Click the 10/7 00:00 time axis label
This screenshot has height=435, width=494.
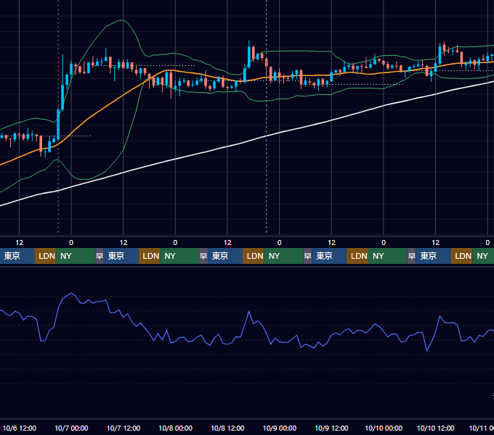tap(71, 428)
